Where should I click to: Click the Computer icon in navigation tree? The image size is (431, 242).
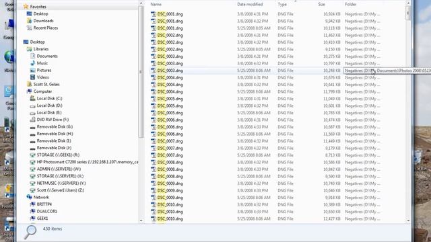[30, 91]
